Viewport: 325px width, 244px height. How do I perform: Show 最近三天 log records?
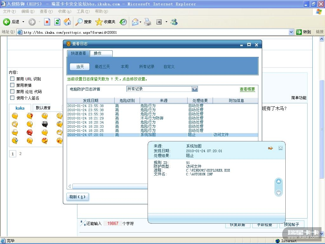point(102,67)
